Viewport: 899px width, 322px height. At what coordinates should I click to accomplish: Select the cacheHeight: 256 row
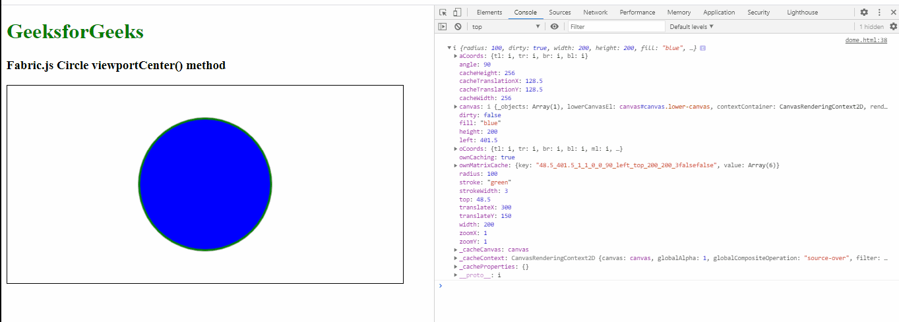487,73
